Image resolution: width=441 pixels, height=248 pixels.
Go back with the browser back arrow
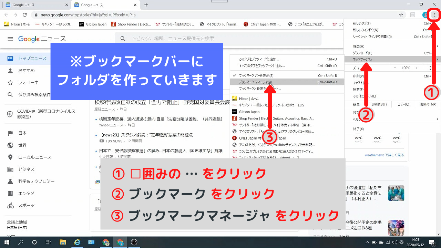point(7,15)
